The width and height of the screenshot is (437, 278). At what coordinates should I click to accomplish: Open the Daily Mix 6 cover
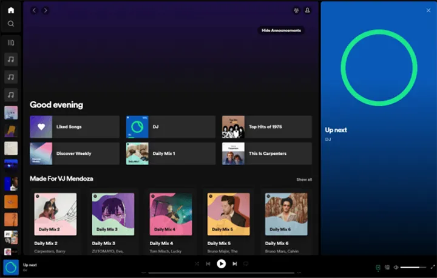[x=286, y=214]
